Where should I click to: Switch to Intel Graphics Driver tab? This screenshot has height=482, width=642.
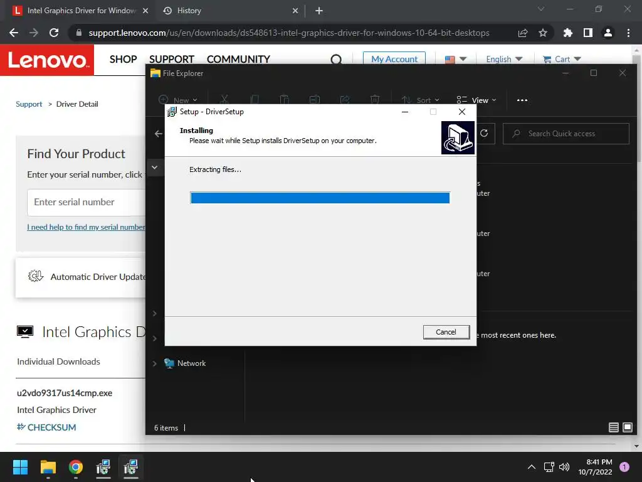click(x=81, y=11)
